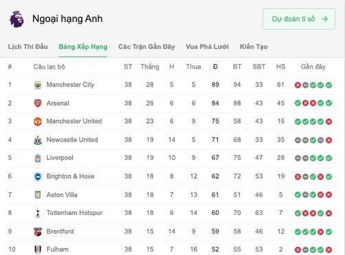The image size is (345, 255).
Task: Click the Dự đoán tỉ số button
Action: point(299,19)
